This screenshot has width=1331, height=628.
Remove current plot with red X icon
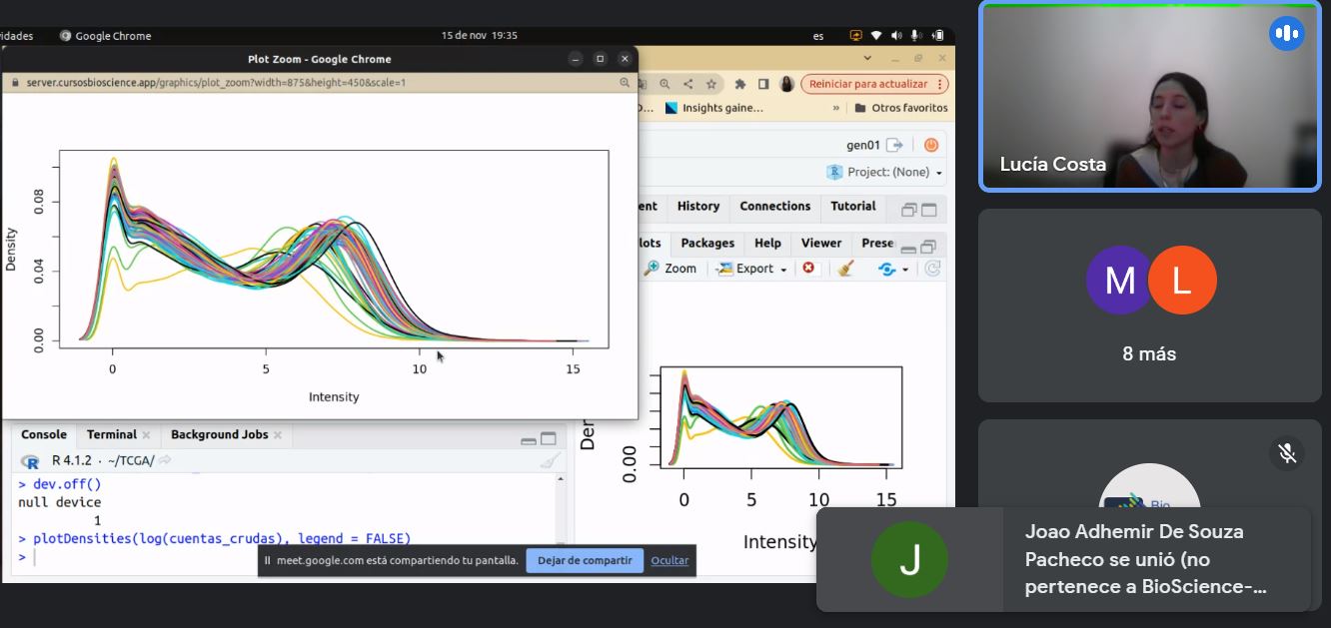click(808, 269)
